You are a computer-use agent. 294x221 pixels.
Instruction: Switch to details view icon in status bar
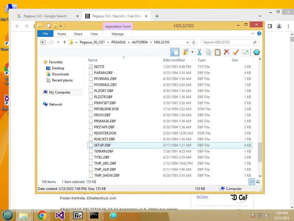[252, 182]
